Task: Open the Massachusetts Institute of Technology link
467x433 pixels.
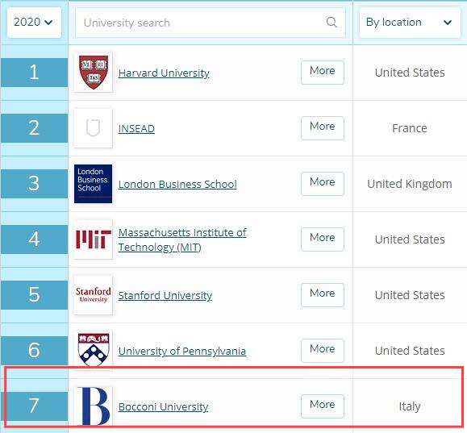Action: pyautogui.click(x=182, y=239)
